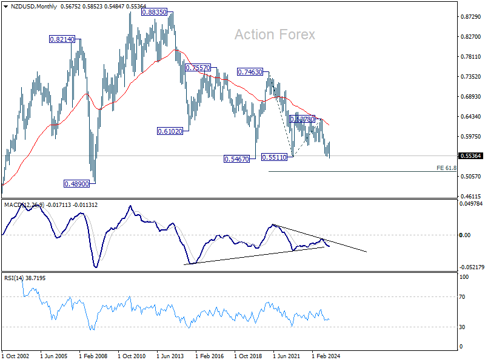This screenshot has height=363, width=485.
Task: Click the 0.48900 low price label
Action: [77, 184]
